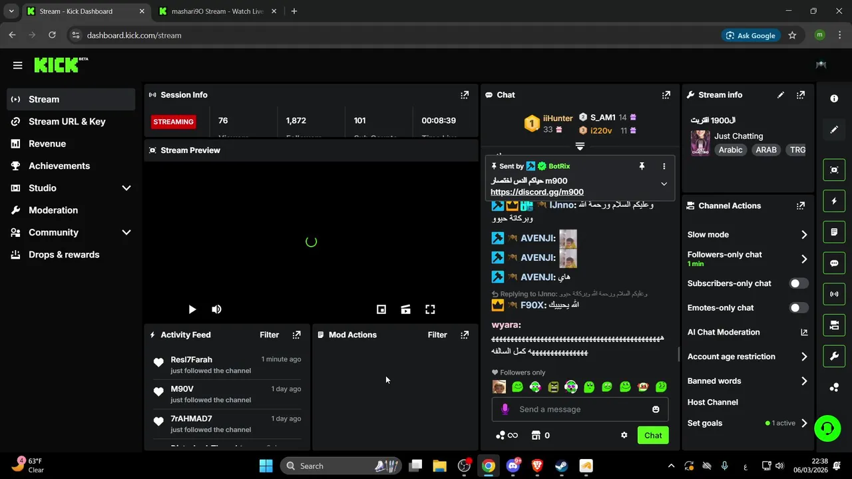852x479 pixels.
Task: Pop out the Session Info panel
Action: (x=465, y=95)
